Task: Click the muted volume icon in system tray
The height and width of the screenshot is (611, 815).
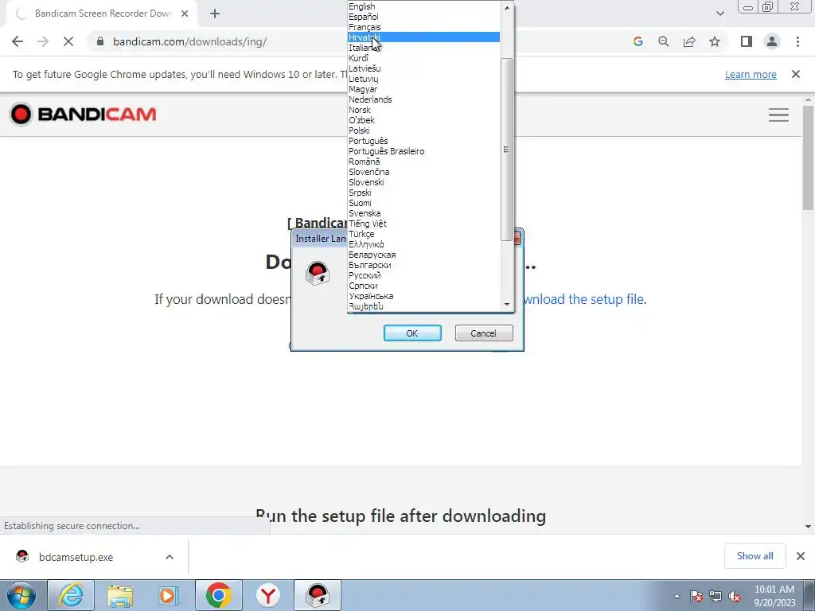Action: [735, 597]
